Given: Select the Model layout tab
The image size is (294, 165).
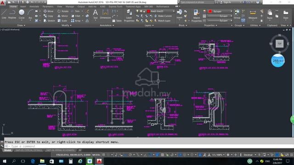Looking at the screenshot, I should (x=7, y=150).
